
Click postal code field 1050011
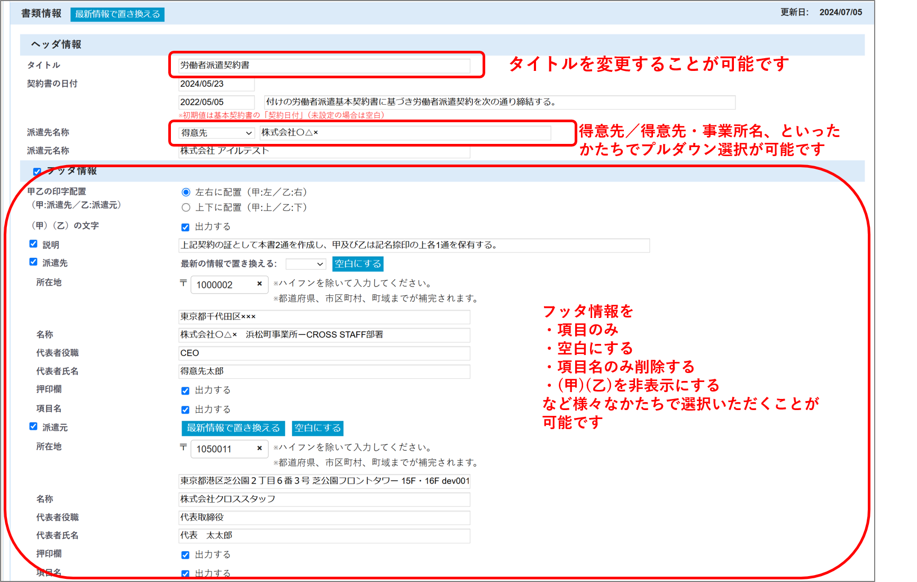(x=229, y=449)
